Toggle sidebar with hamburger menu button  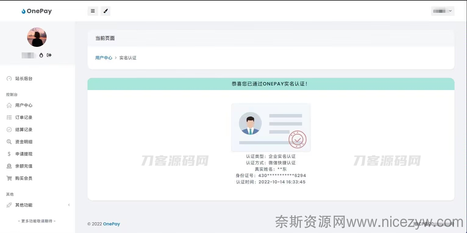93,11
